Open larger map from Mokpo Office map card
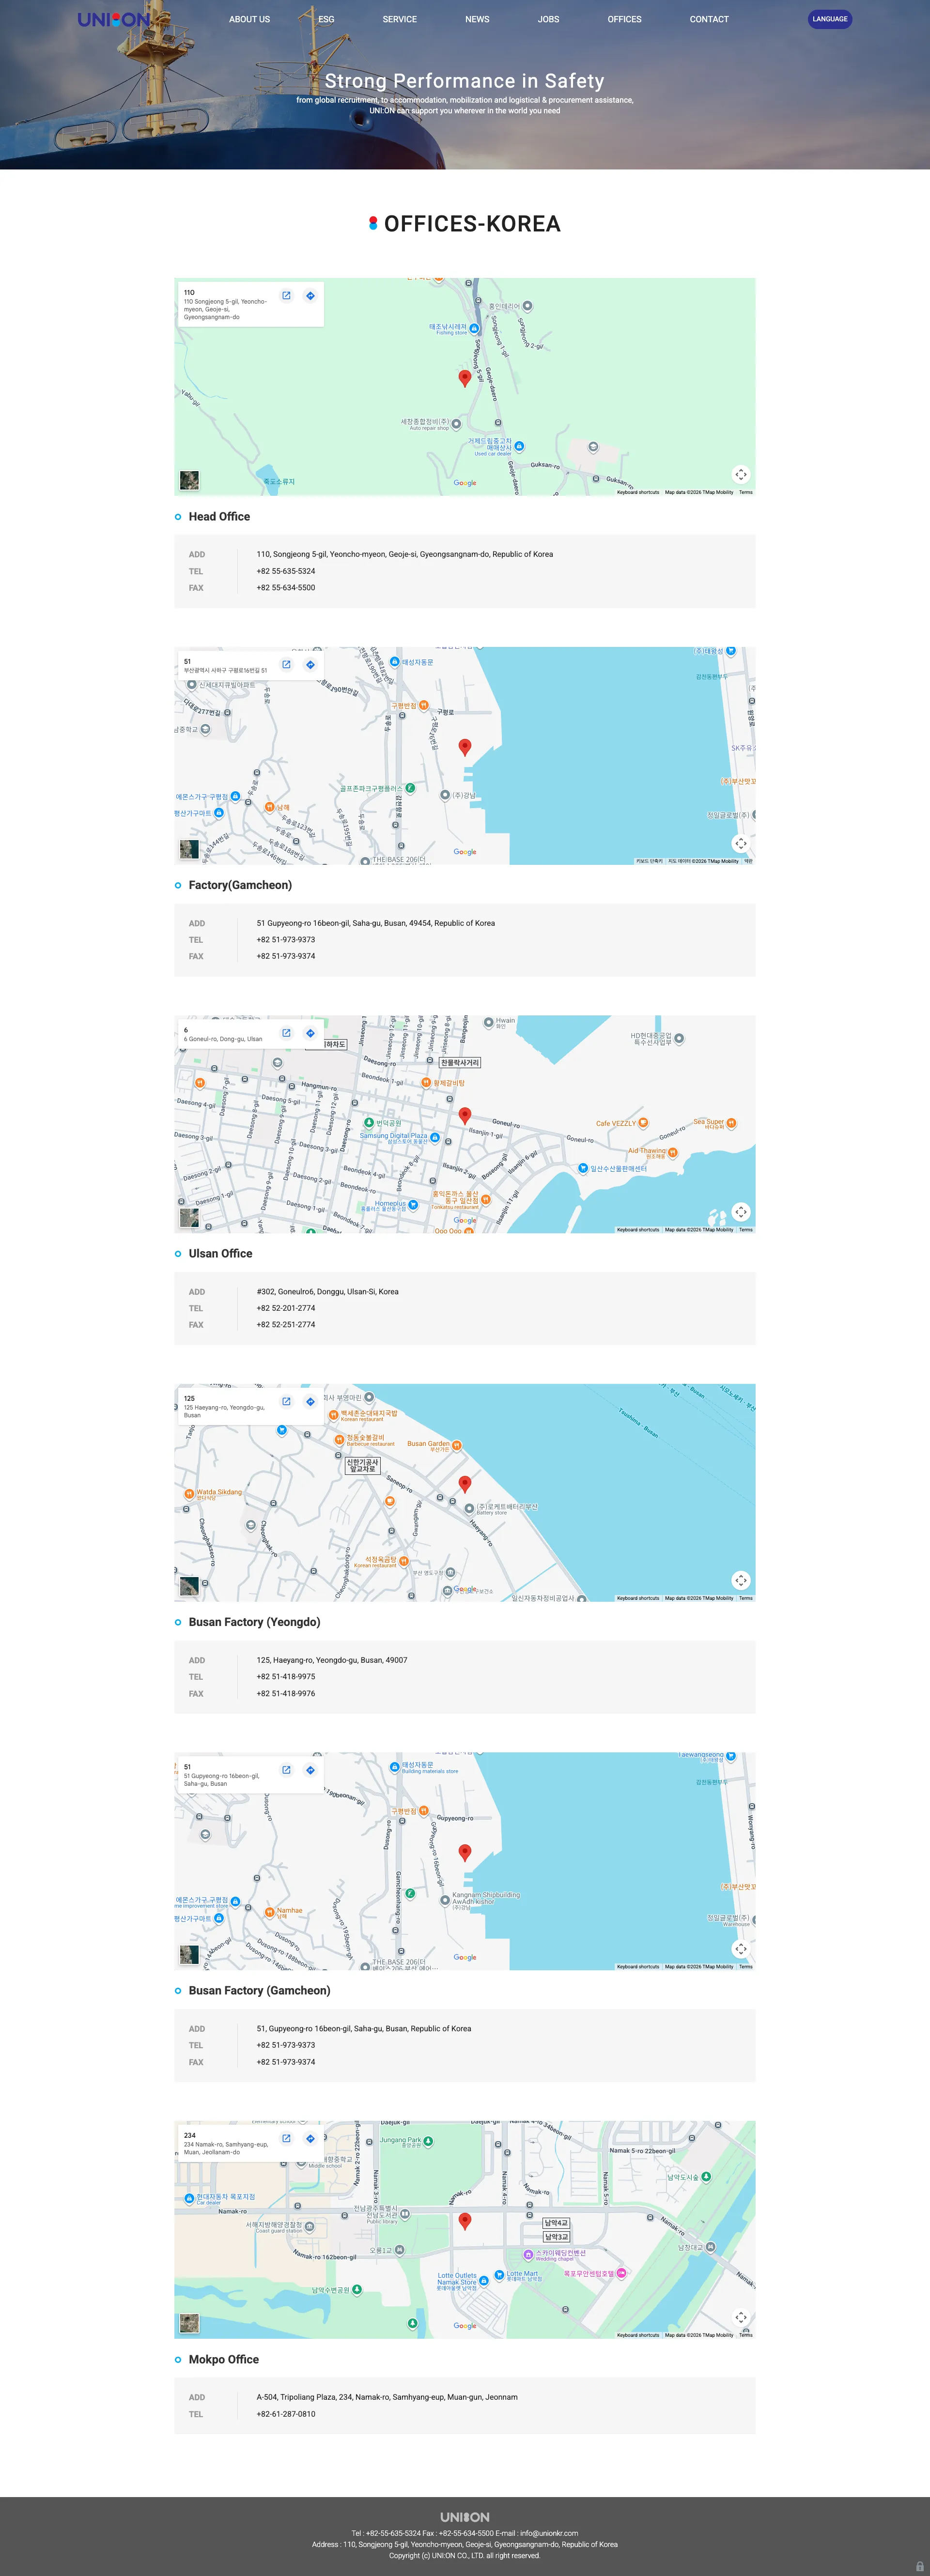 [286, 2139]
